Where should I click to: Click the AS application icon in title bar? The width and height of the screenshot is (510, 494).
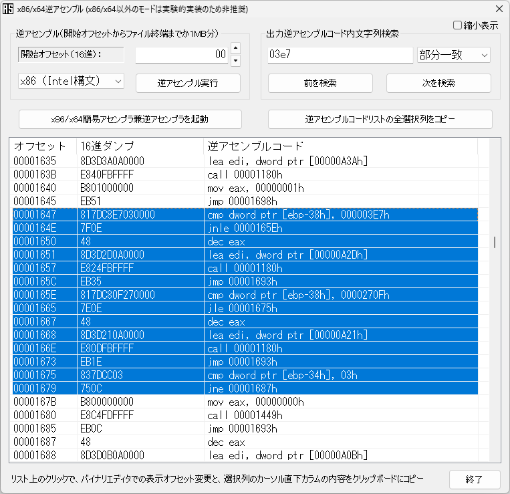pos(9,9)
